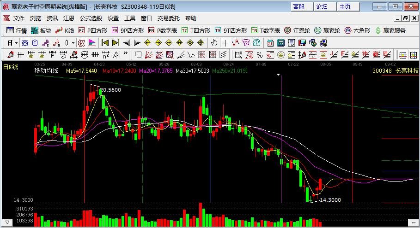Open 赢家服务 with dollar icon
The width and height of the screenshot is (420, 228).
pyautogui.click(x=390, y=31)
